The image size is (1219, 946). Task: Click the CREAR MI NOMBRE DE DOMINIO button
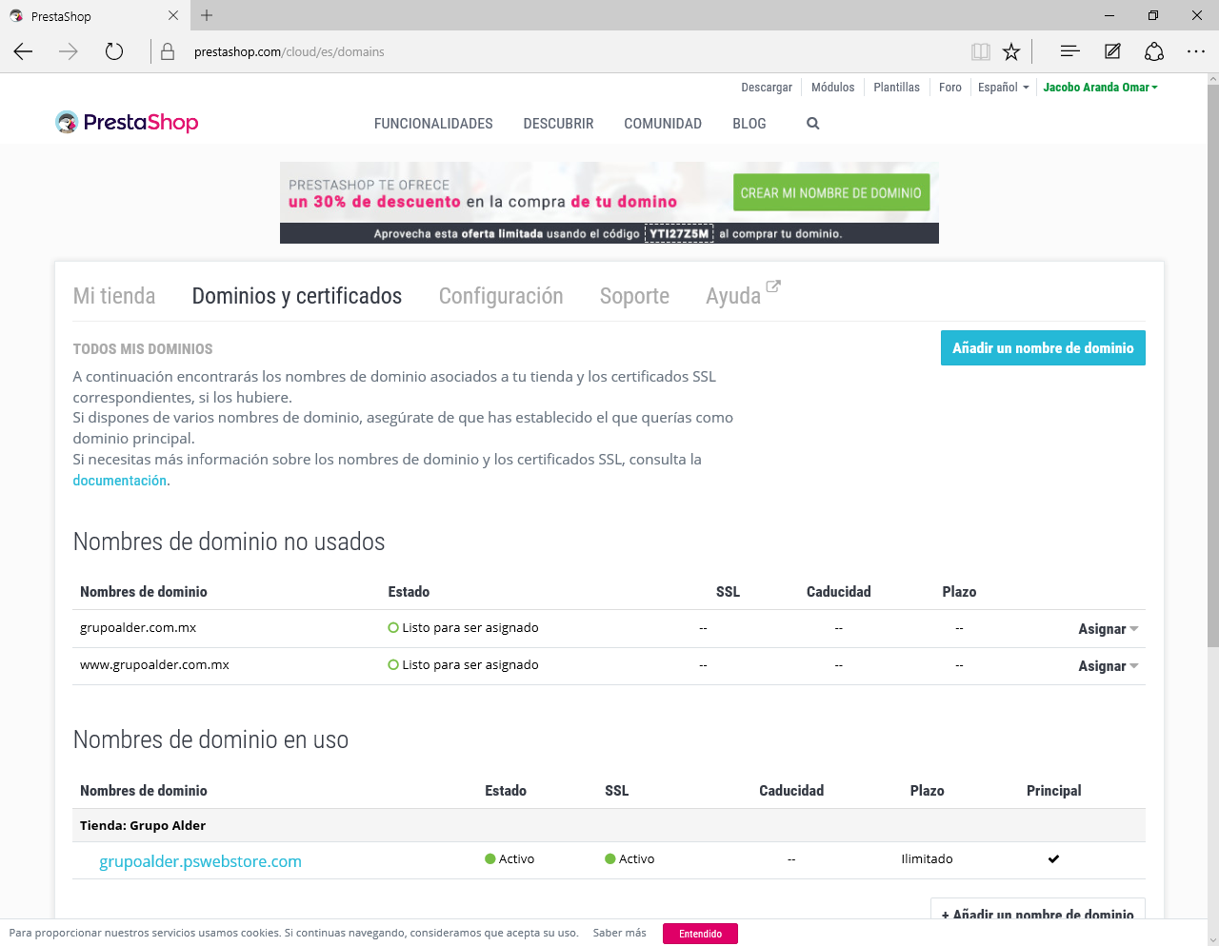pos(831,192)
